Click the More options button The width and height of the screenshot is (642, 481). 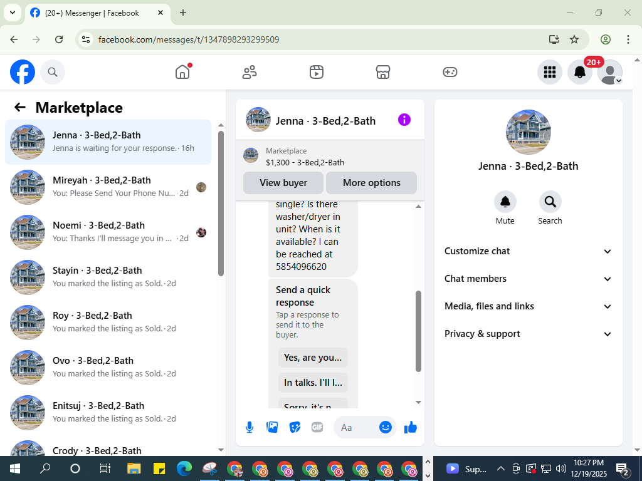371,183
